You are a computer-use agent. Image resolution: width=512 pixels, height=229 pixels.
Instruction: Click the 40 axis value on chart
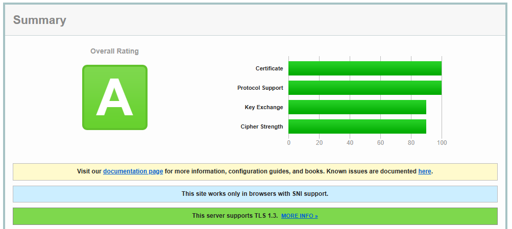(350, 143)
